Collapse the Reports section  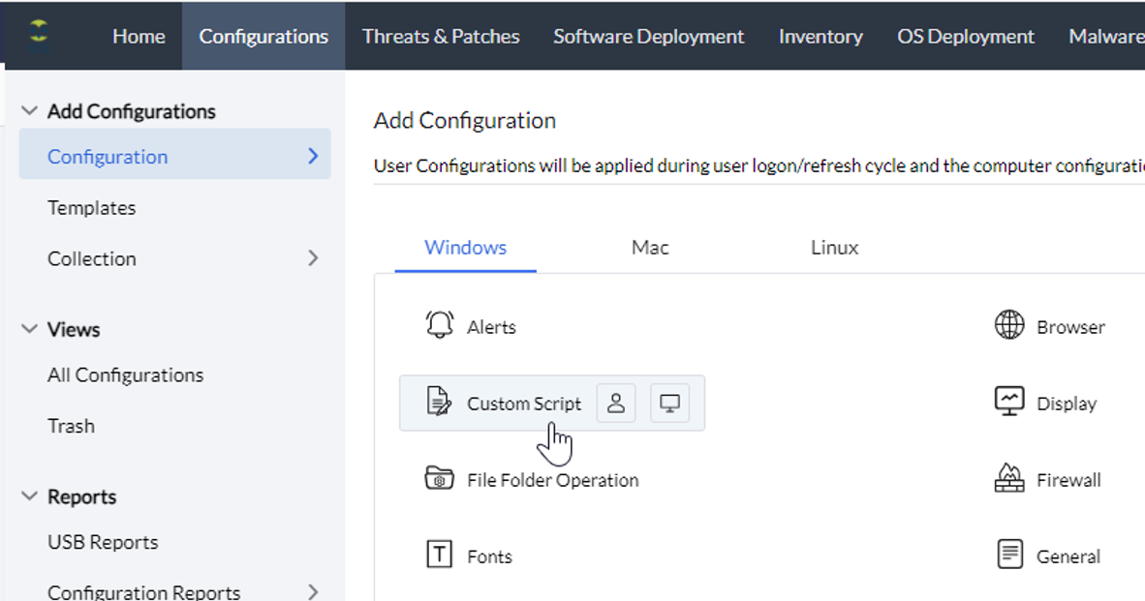30,496
